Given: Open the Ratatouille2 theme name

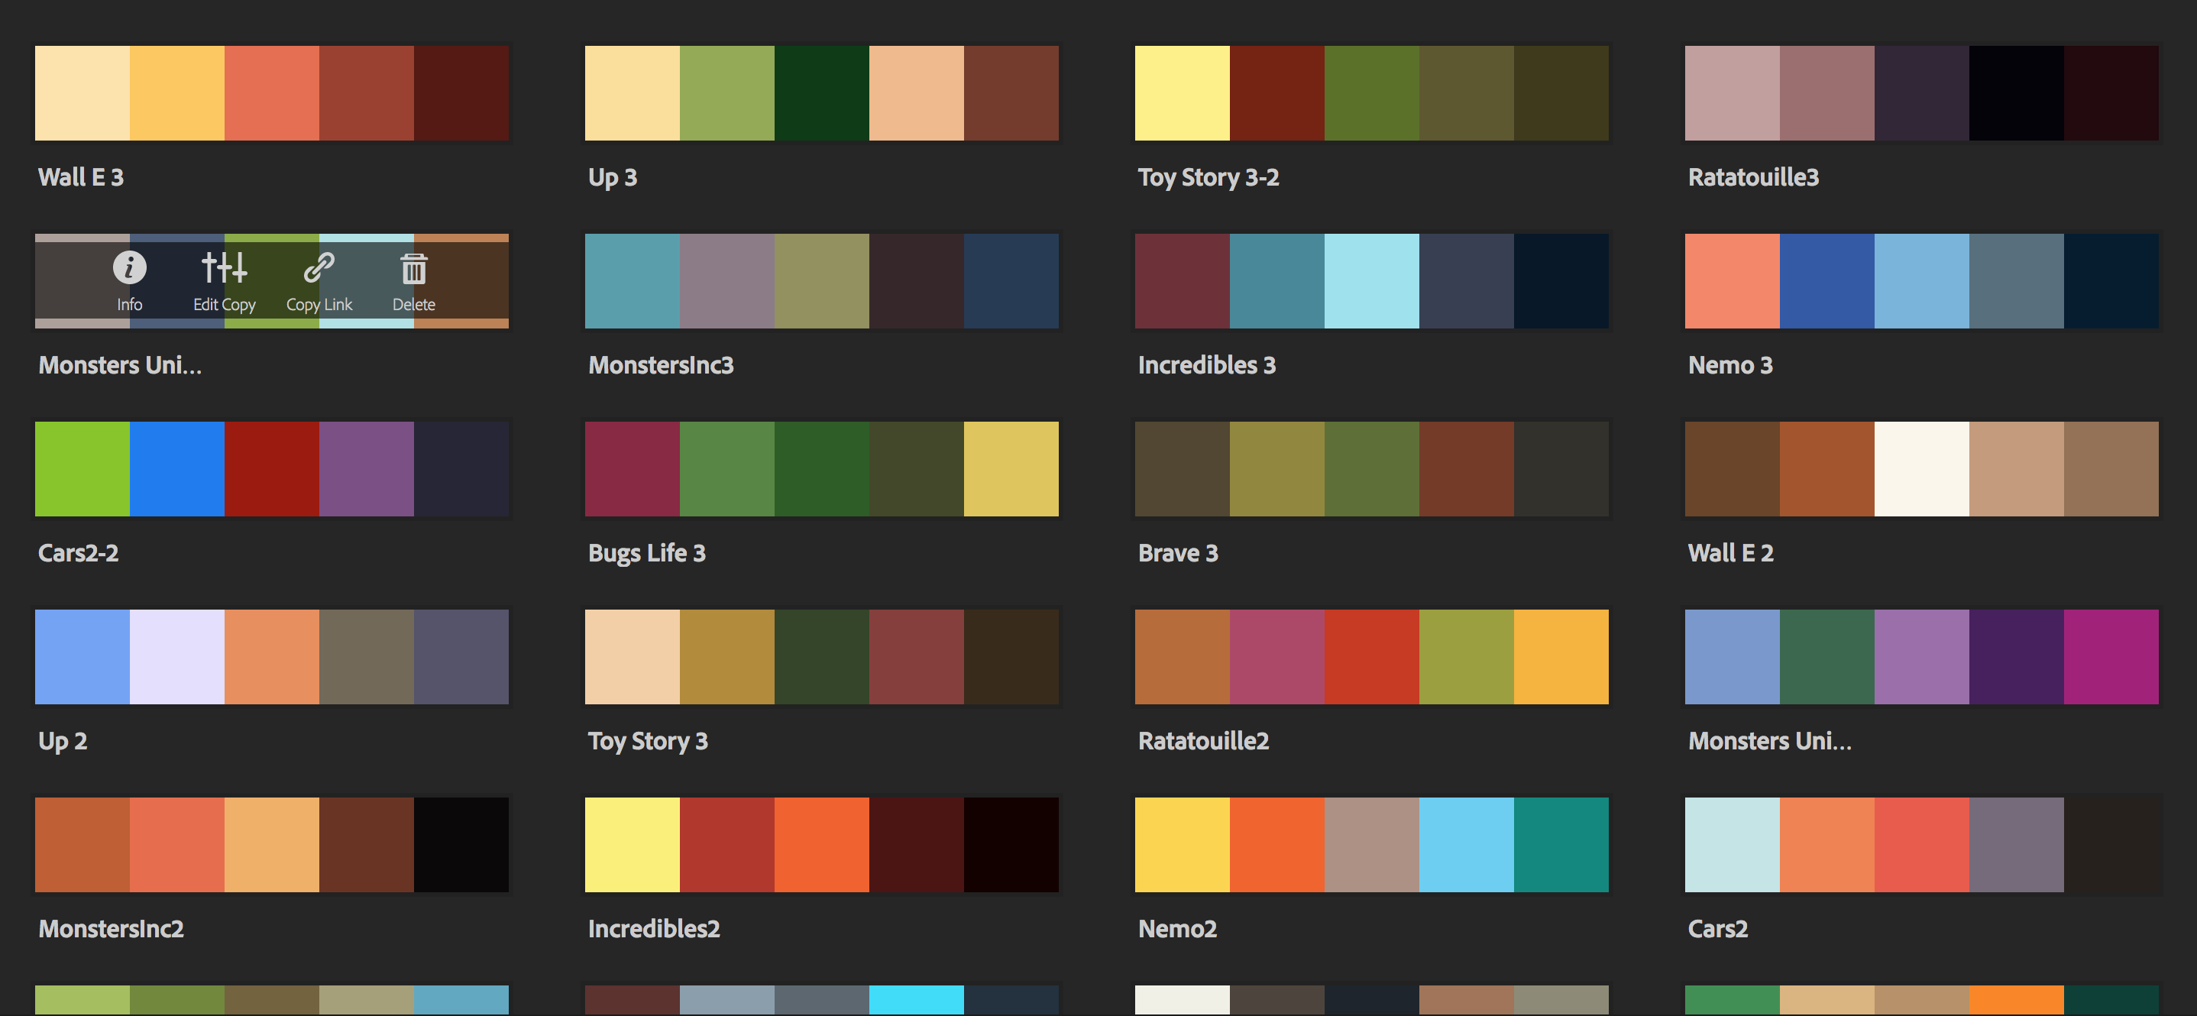Looking at the screenshot, I should tap(1203, 740).
